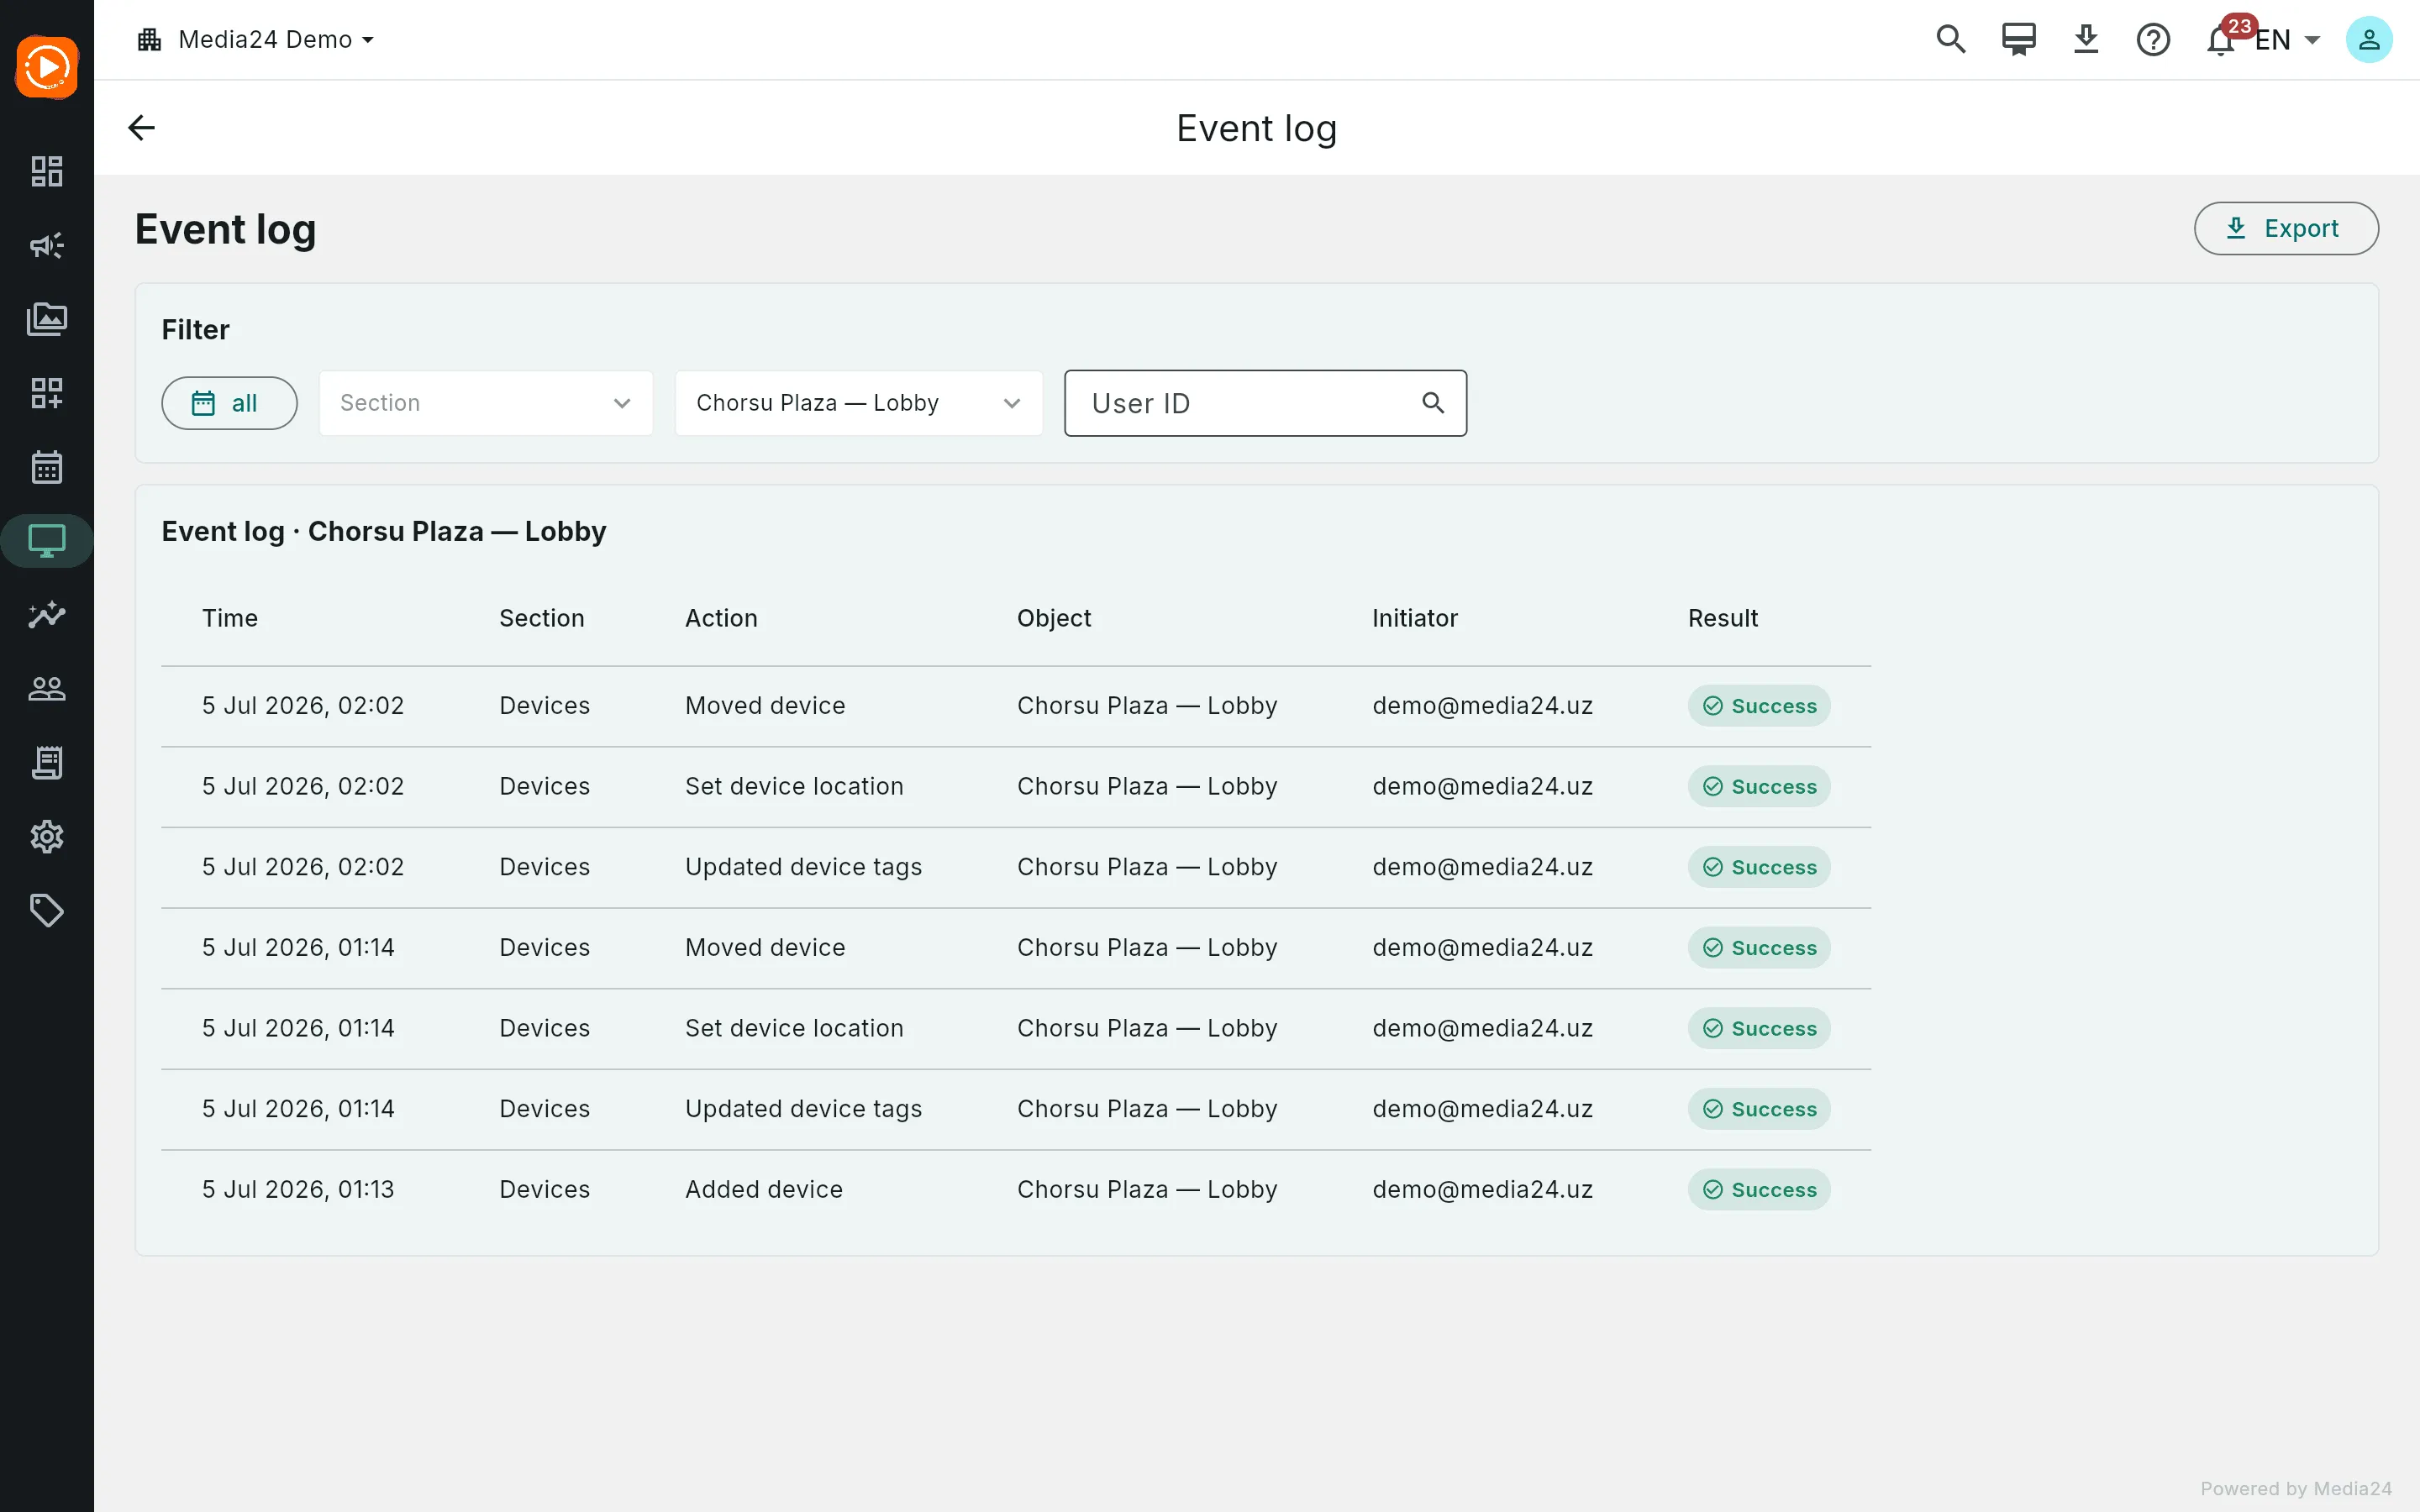The image size is (2420, 1512).
Task: Click Success badge in Added device row
Action: (x=1759, y=1189)
